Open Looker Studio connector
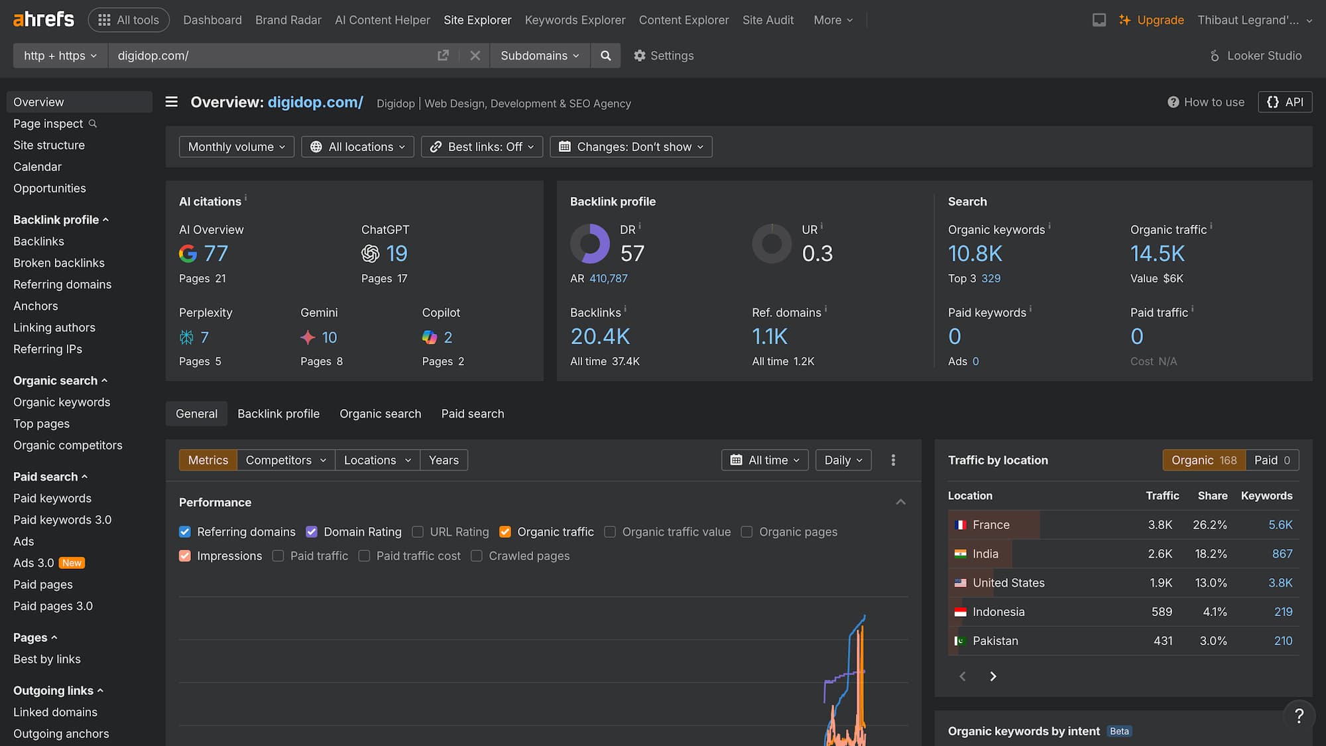 [x=1256, y=56]
